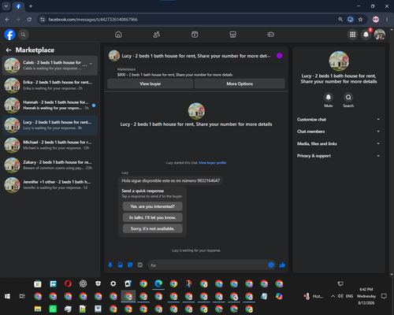Open Opera from the taskbar
394x315 pixels.
68,283
